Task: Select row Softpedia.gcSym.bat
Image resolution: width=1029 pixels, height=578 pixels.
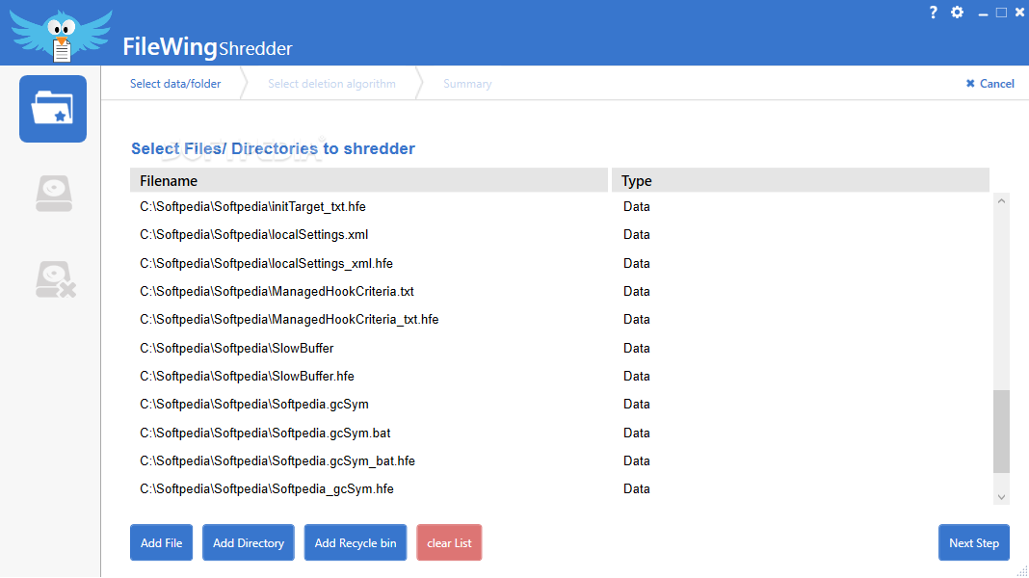Action: click(x=560, y=433)
